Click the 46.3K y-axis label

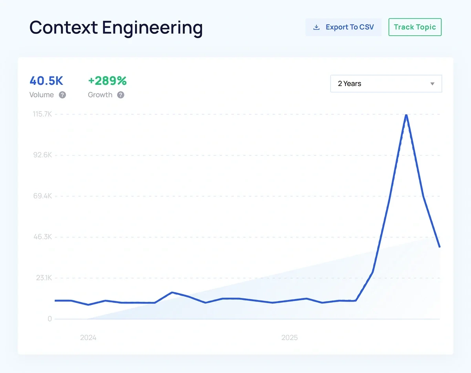pyautogui.click(x=43, y=237)
